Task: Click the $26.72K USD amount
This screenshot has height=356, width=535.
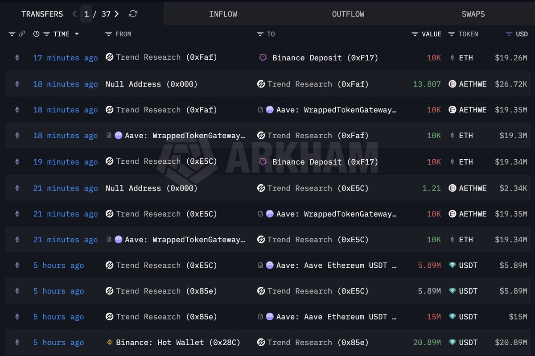Action: coord(511,84)
